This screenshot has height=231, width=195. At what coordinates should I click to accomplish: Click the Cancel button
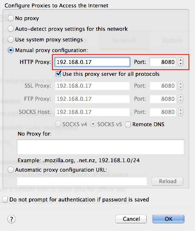coord(131,219)
